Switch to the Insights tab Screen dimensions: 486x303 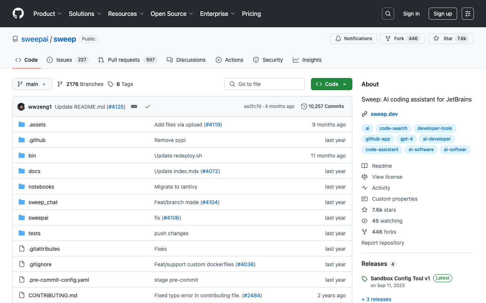pyautogui.click(x=307, y=60)
